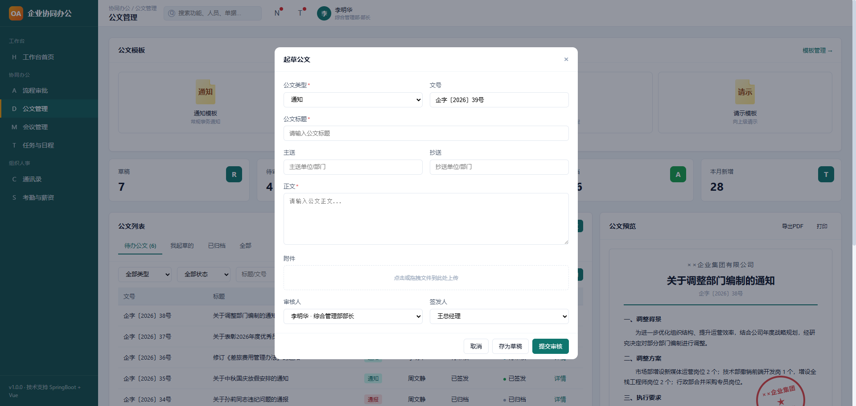Click the C icon beside 通讯录

[14, 179]
